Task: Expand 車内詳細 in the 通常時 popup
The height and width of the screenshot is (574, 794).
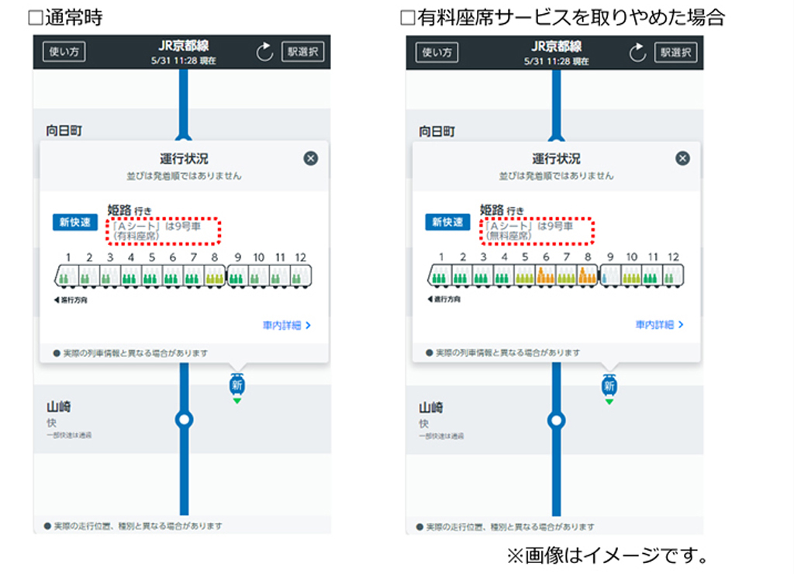Action: [286, 325]
